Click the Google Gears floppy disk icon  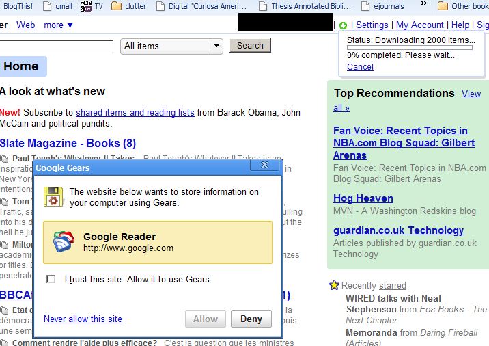[53, 196]
